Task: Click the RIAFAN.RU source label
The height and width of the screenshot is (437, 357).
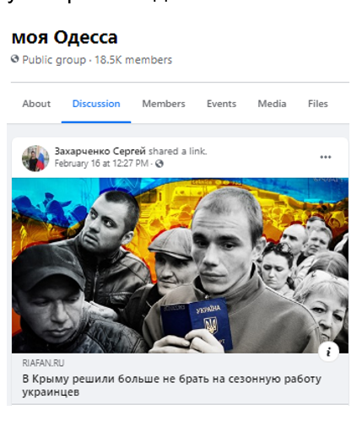Action: tap(43, 363)
